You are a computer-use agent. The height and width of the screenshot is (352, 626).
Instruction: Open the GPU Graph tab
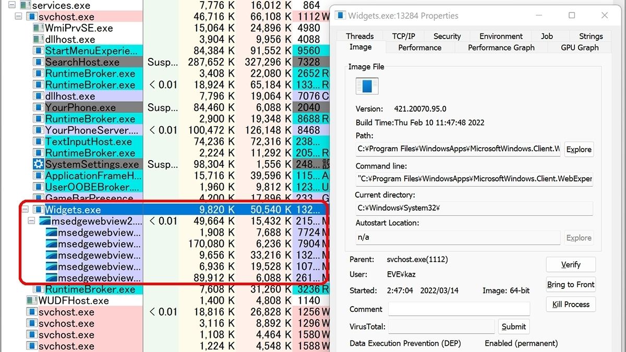point(580,47)
